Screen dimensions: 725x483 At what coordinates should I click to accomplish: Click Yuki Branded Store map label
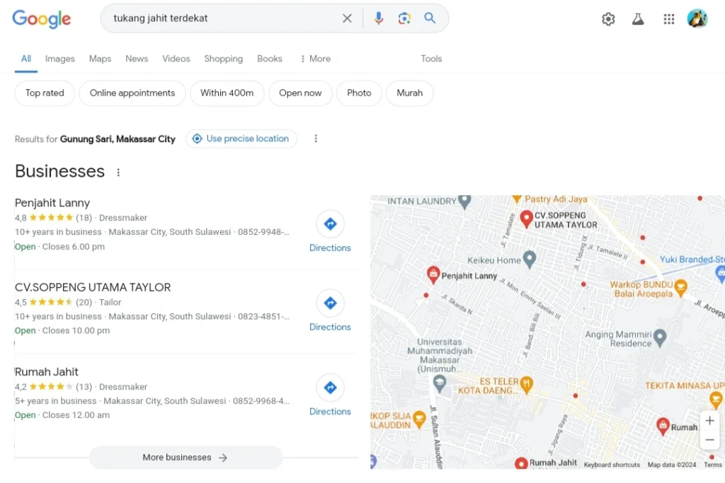[692, 260]
